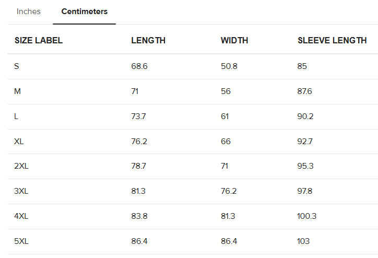378x258 pixels.
Task: Click the 50.8 width value for S
Action: tap(229, 66)
